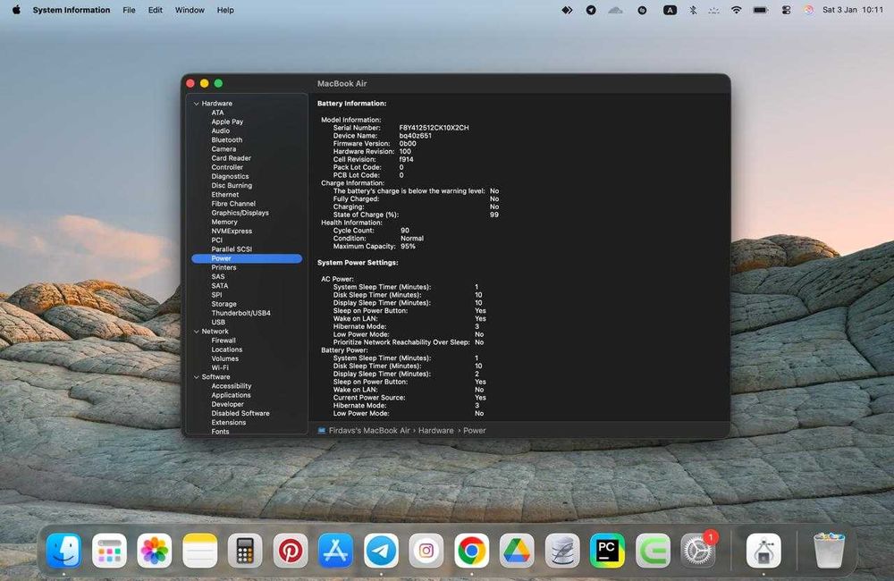Click the Bluetooth status icon
This screenshot has height=581, width=894.
[x=693, y=10]
